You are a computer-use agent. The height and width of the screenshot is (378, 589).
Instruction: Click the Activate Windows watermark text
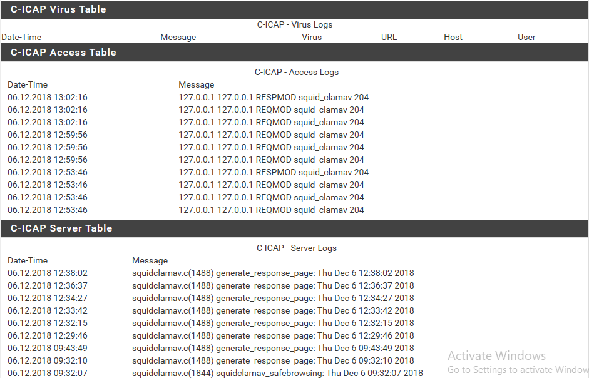click(x=496, y=355)
